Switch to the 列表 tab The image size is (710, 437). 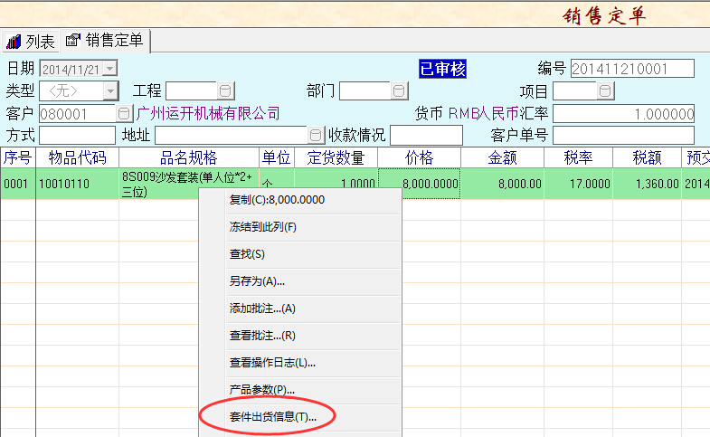pos(31,42)
